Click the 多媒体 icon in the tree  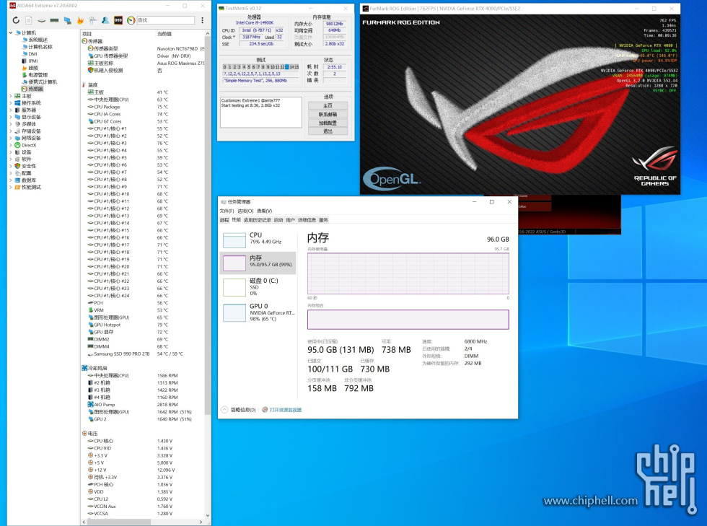[17, 124]
